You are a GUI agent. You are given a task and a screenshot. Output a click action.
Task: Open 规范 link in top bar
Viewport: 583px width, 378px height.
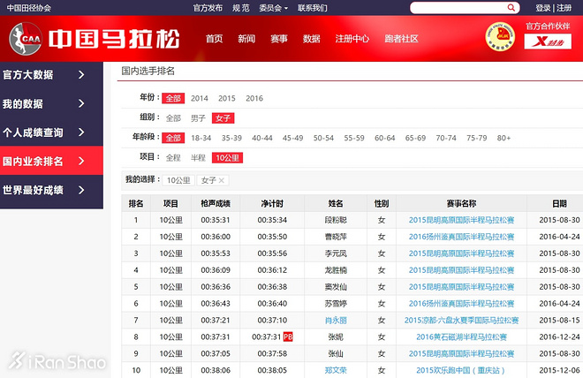(241, 8)
